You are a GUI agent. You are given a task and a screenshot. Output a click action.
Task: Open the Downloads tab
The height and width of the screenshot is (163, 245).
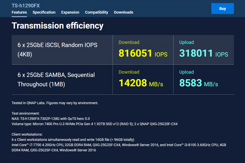124,12
